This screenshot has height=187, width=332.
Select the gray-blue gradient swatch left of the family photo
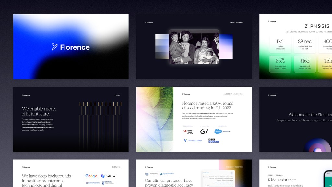(x=162, y=47)
